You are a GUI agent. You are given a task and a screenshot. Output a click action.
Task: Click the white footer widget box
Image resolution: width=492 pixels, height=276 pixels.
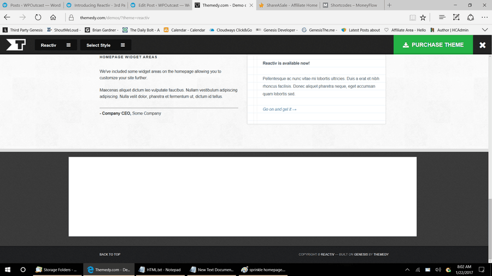[x=243, y=196]
